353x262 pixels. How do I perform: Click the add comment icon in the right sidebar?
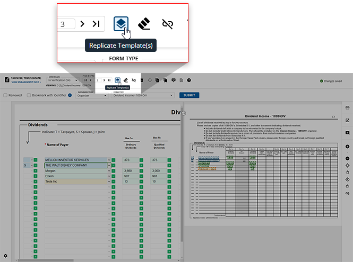click(x=347, y=133)
